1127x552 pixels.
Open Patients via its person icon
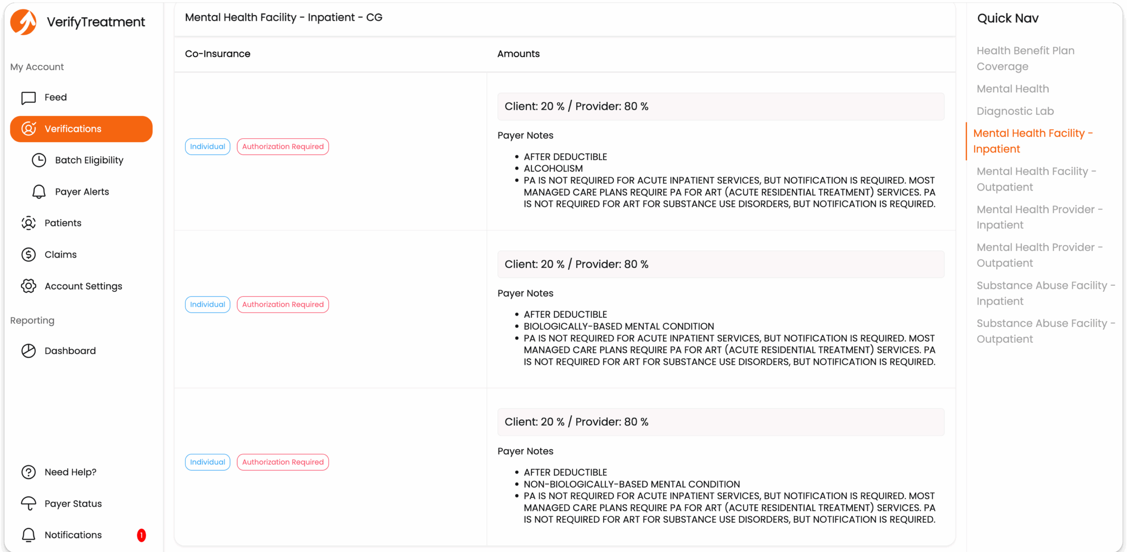(29, 223)
